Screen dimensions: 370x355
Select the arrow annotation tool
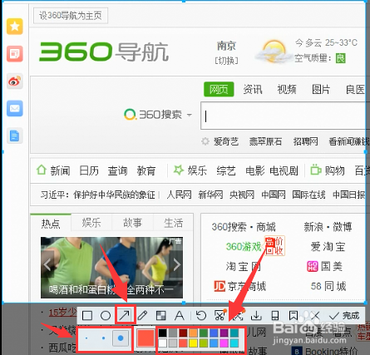(x=124, y=315)
